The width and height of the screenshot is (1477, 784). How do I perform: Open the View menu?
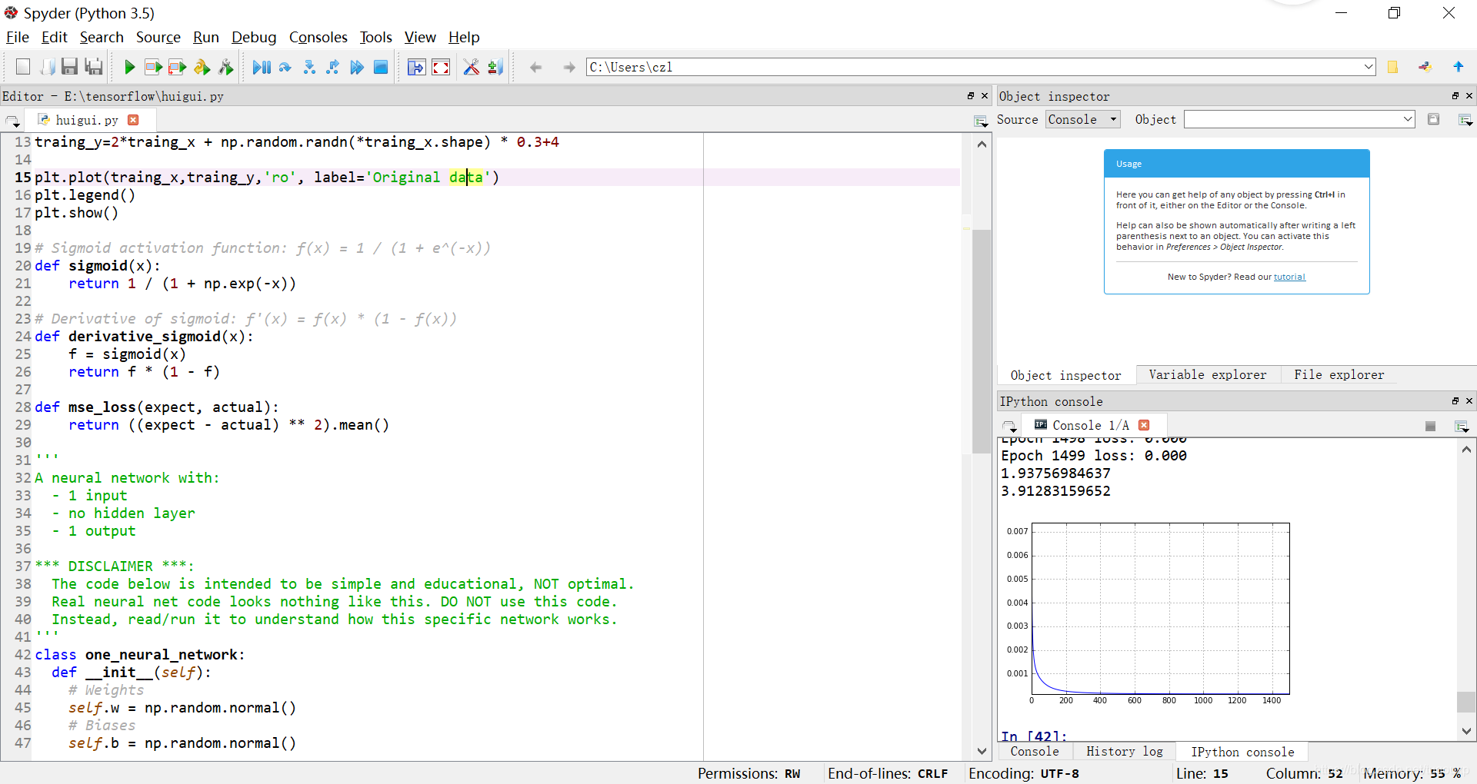pyautogui.click(x=420, y=37)
